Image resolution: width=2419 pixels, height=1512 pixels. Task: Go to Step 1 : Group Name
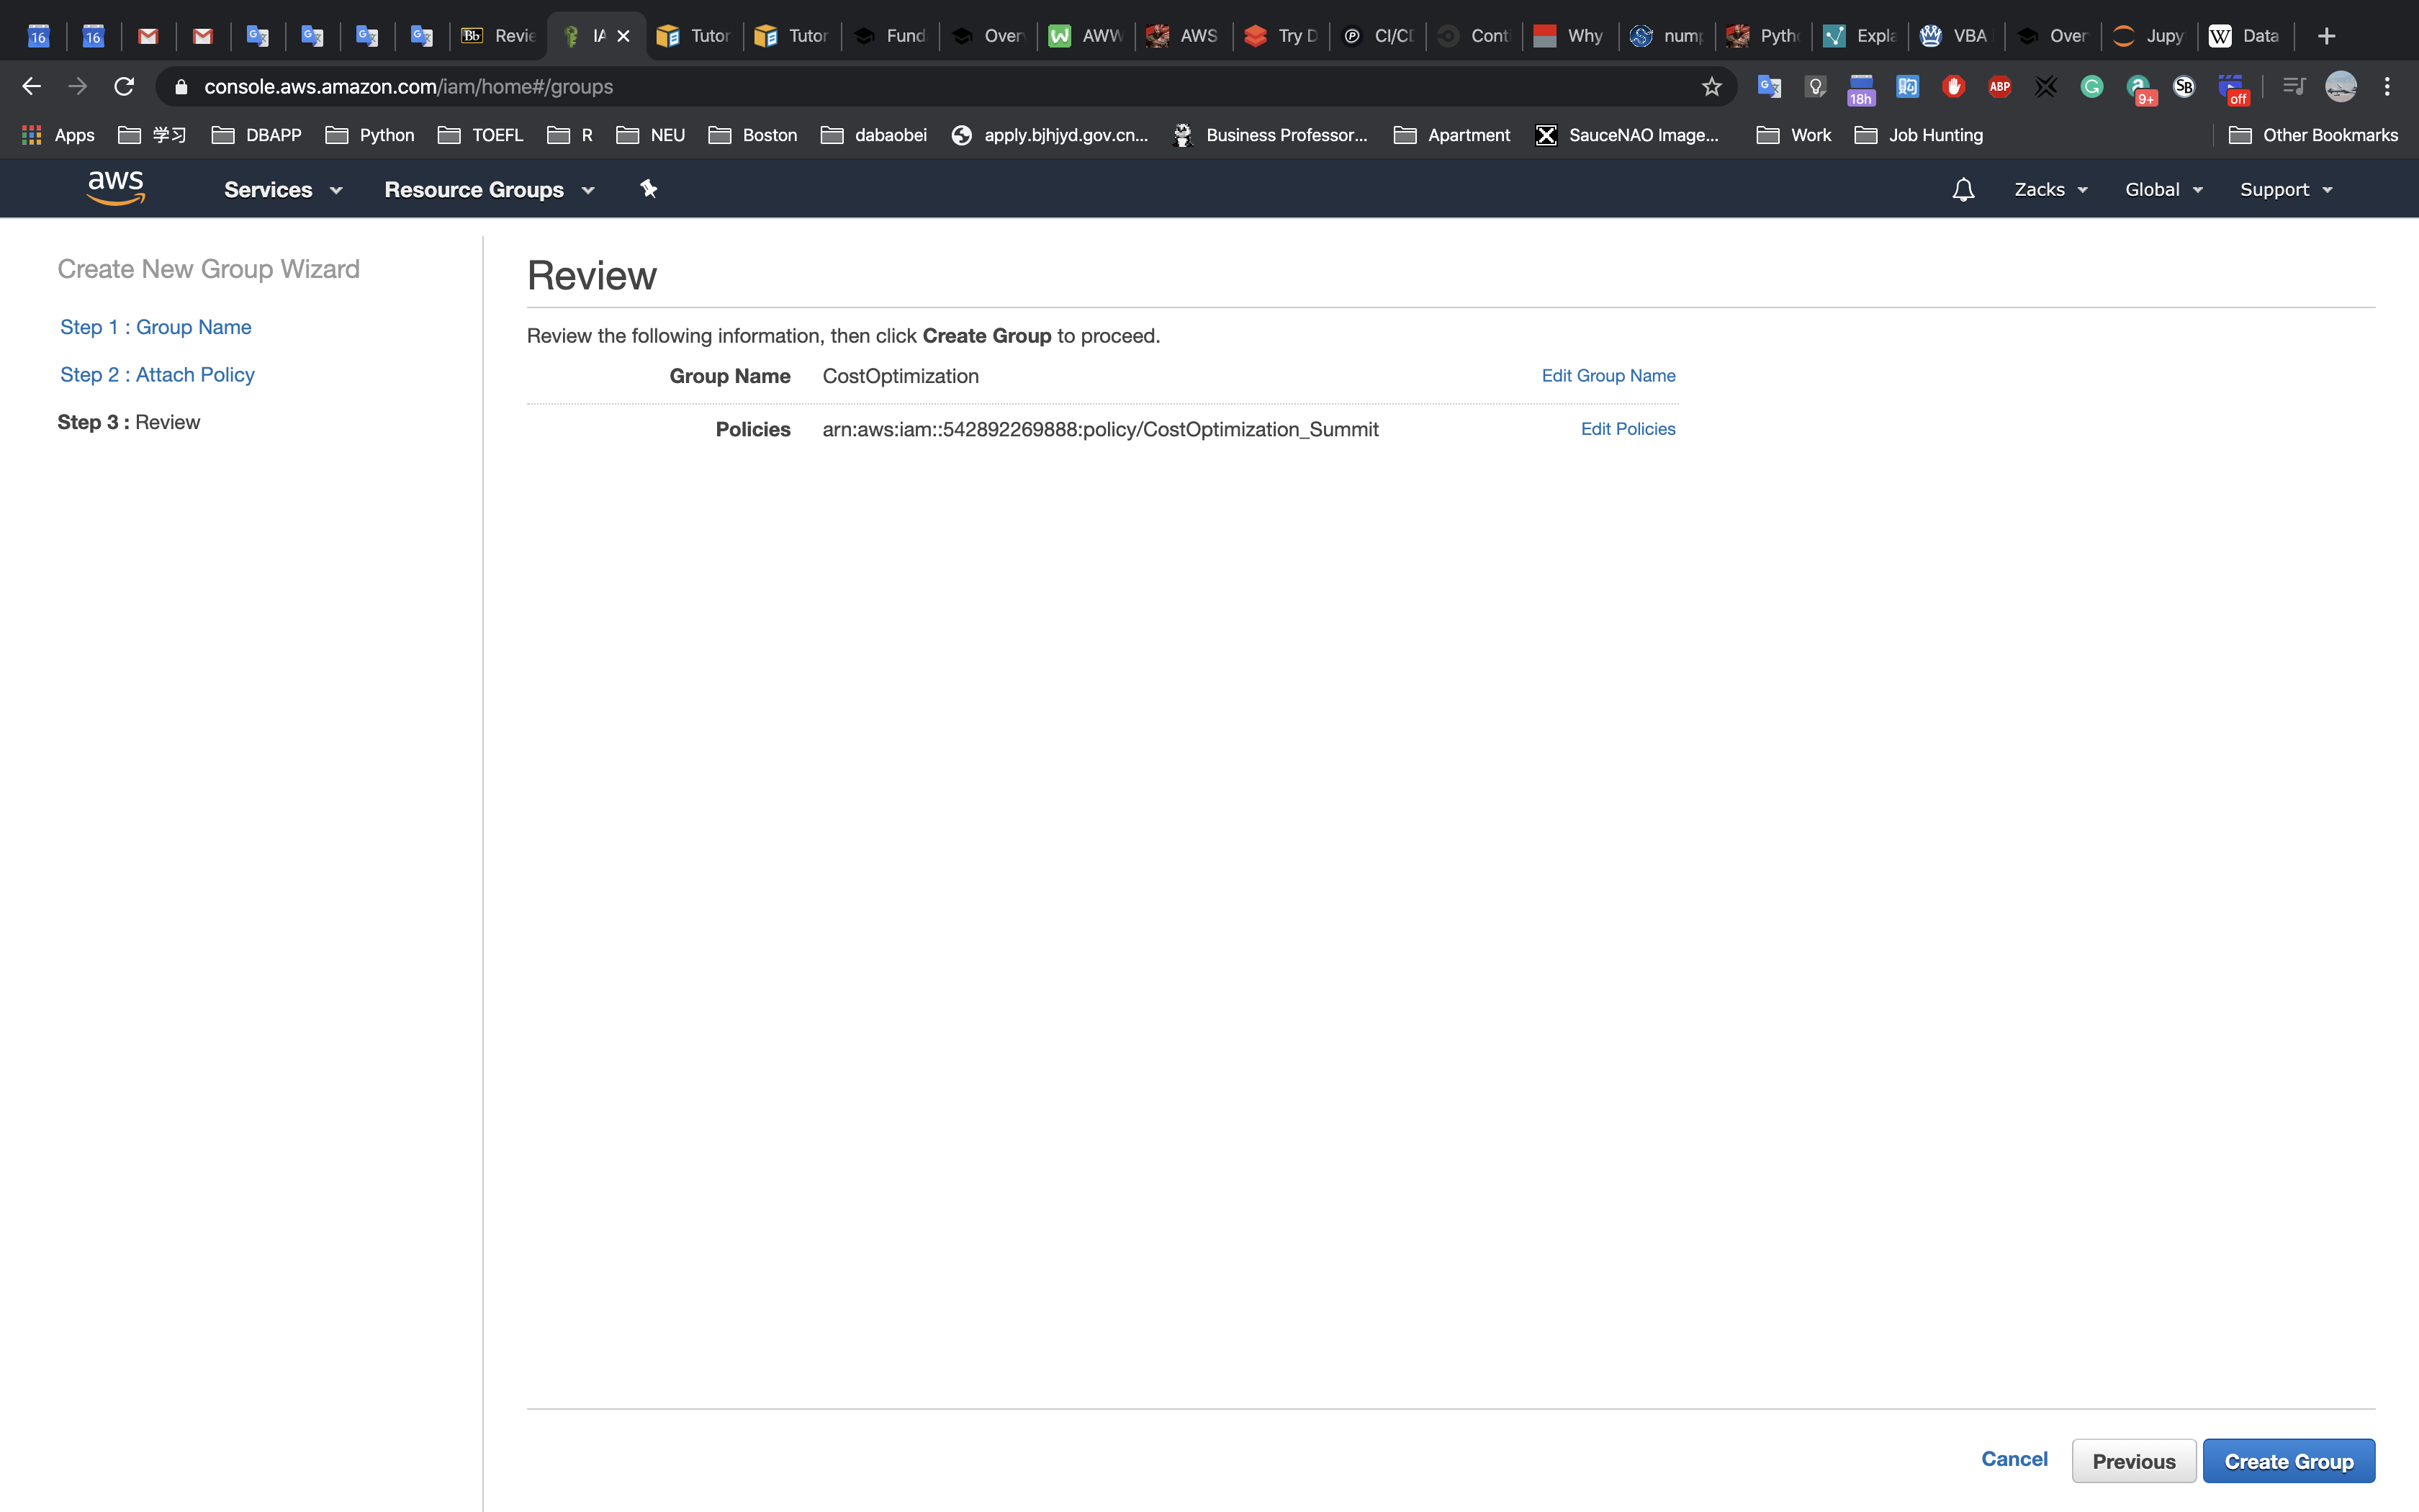click(x=156, y=327)
